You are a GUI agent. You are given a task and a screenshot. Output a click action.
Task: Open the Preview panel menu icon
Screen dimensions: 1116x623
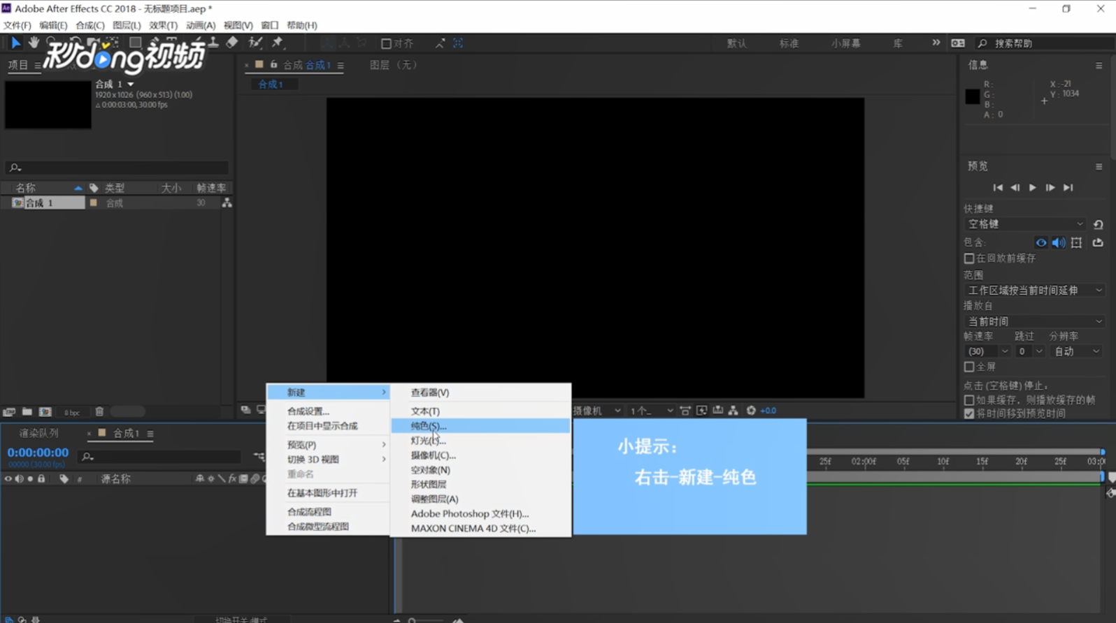tap(1099, 166)
